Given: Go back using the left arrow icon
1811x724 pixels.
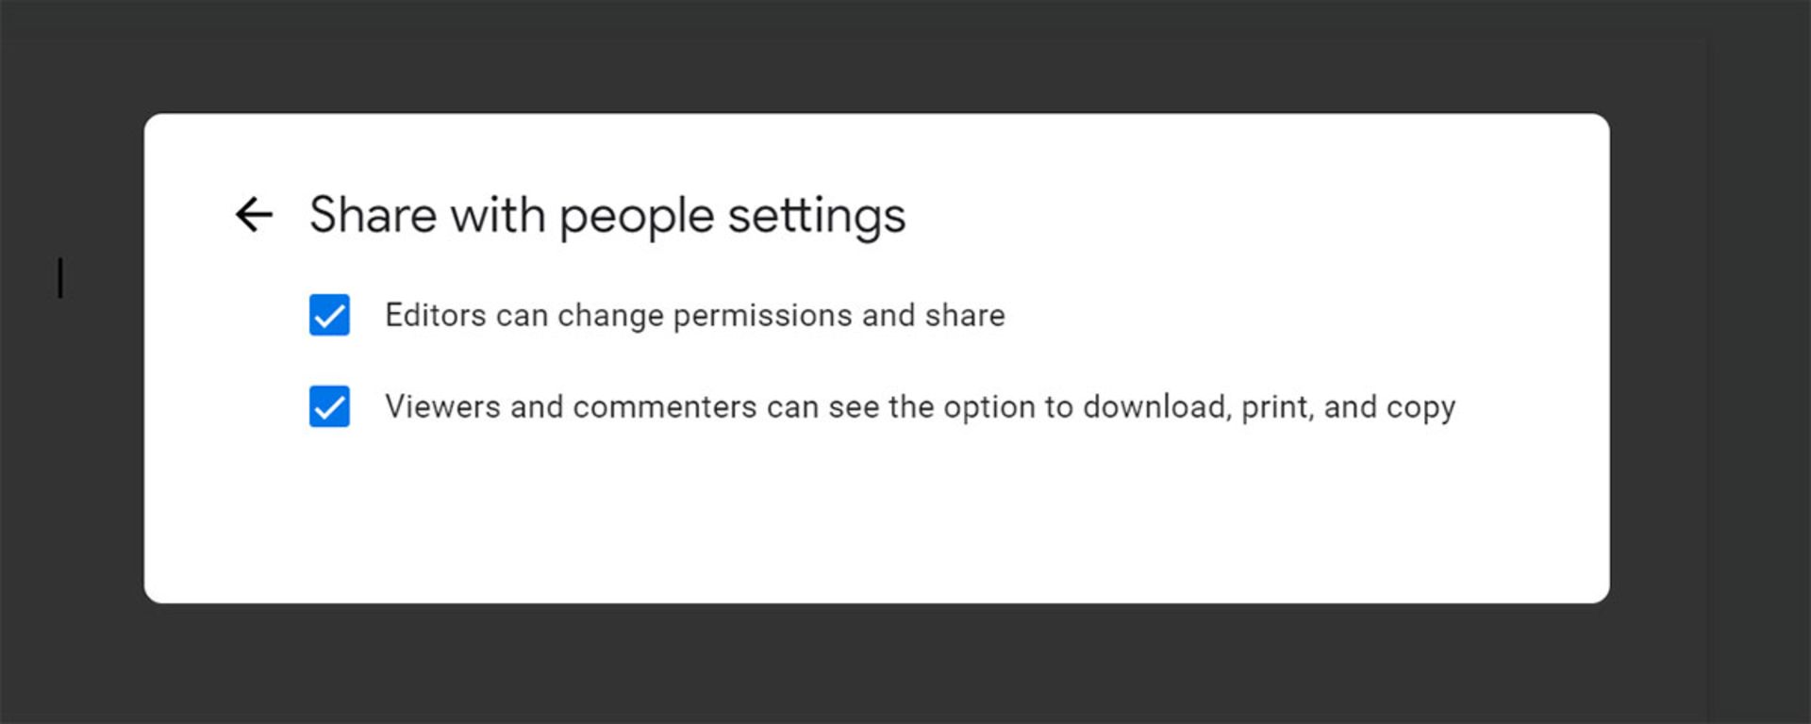Looking at the screenshot, I should click(x=254, y=214).
